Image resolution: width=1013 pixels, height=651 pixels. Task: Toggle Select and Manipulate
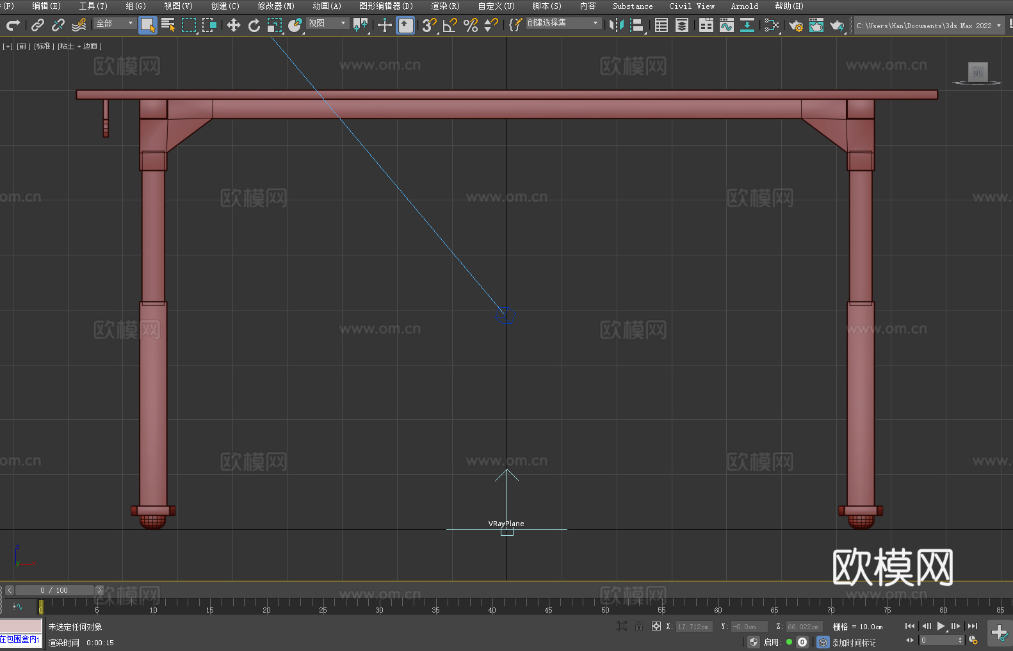[x=385, y=25]
